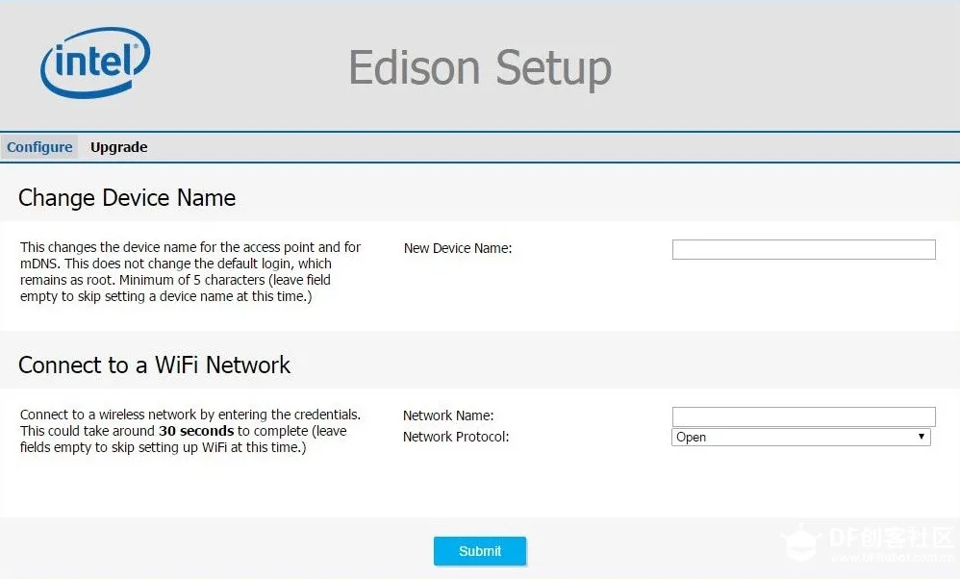960x579 pixels.
Task: Focus the New Device Name input field
Action: (803, 249)
